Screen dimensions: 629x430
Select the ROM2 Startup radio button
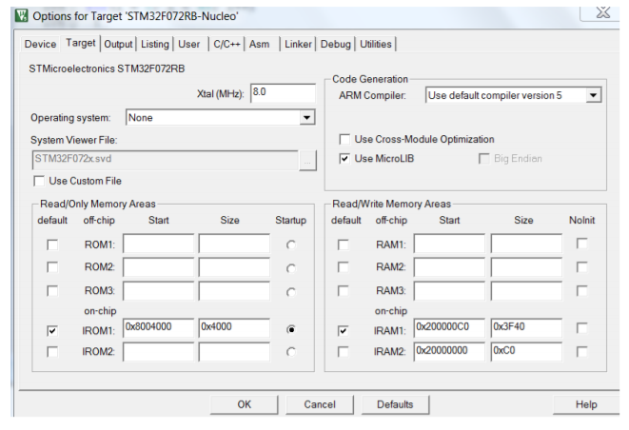tap(291, 268)
